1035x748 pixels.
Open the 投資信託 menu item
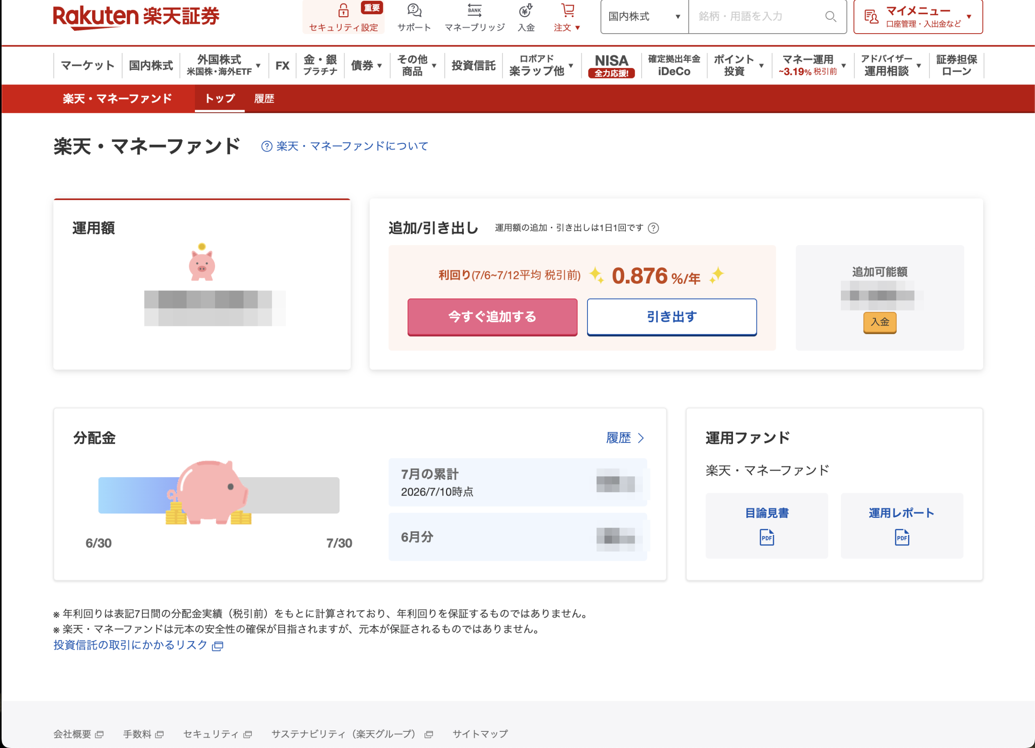(x=473, y=65)
